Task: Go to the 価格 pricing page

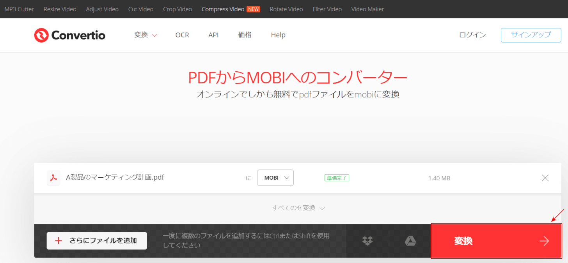Action: point(245,35)
